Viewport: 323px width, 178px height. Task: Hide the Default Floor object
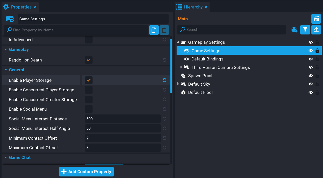311,93
